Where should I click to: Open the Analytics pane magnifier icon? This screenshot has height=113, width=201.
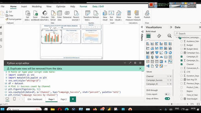tap(170, 36)
